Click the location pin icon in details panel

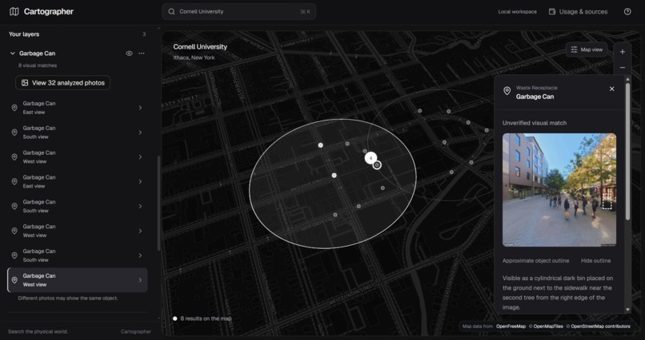(x=507, y=91)
